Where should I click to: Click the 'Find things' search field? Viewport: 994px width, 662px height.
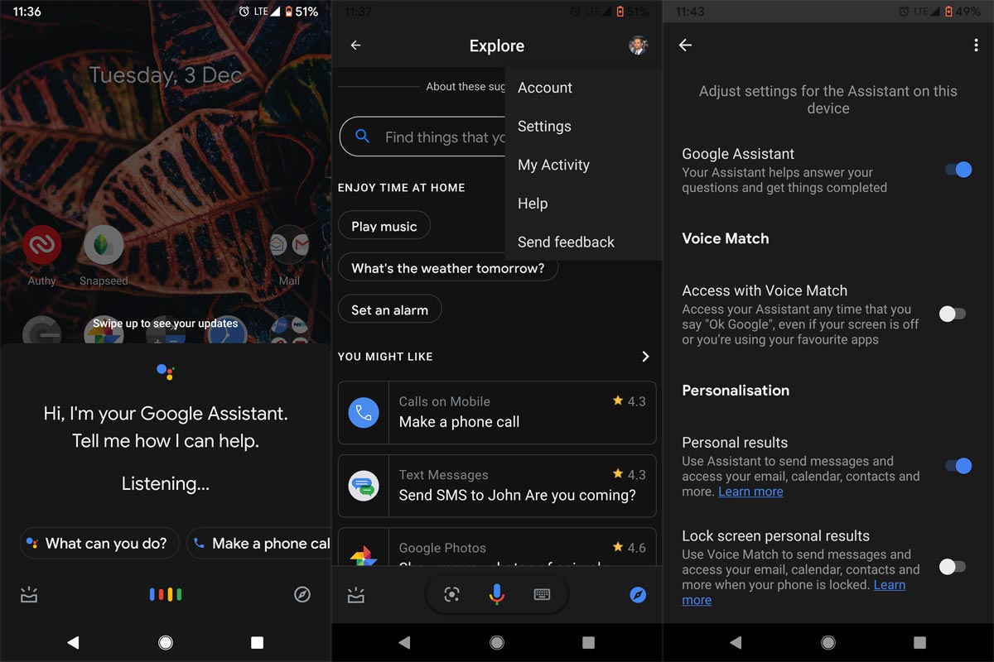click(x=422, y=137)
